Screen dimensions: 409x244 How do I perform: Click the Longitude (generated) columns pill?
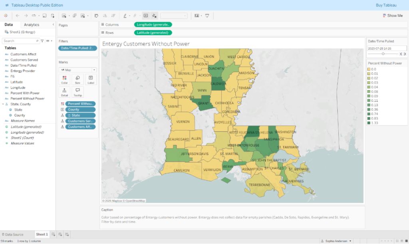pyautogui.click(x=153, y=24)
